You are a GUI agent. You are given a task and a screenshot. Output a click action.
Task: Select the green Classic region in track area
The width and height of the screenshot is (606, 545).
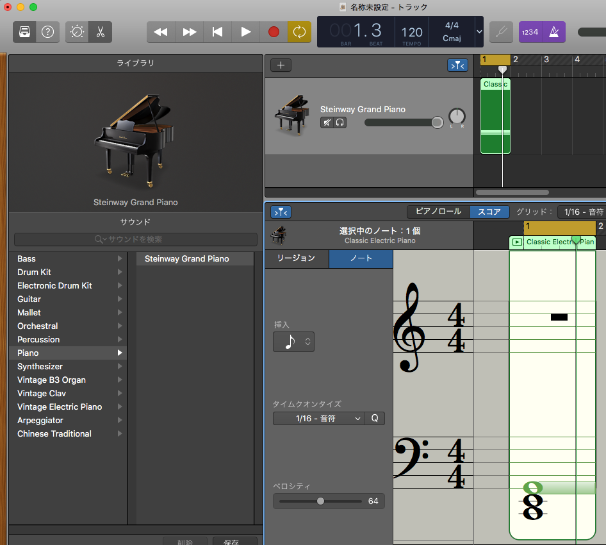point(495,116)
